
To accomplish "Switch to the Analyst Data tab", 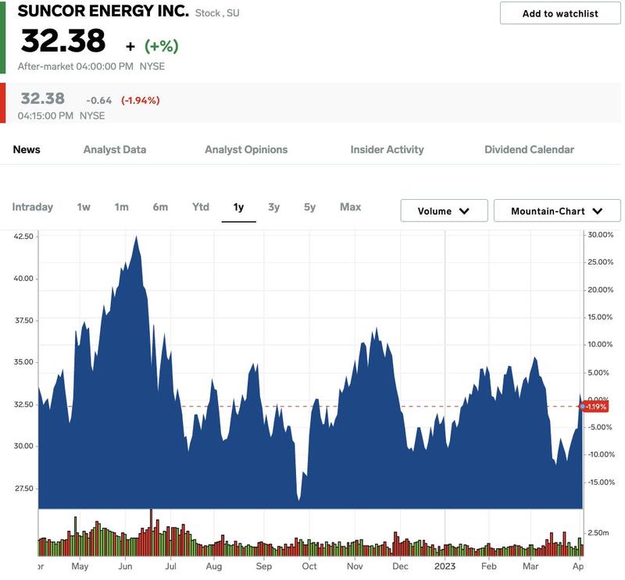I will pos(115,149).
